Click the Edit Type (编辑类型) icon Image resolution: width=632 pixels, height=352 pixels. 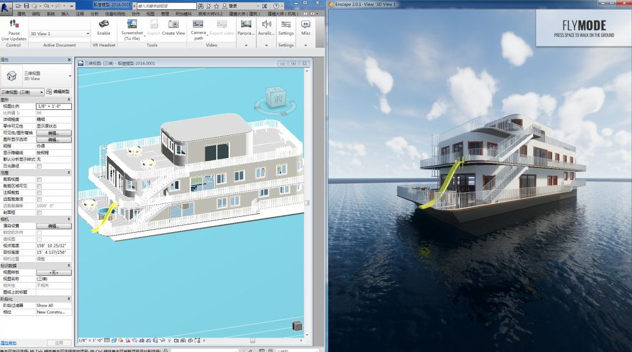click(49, 92)
